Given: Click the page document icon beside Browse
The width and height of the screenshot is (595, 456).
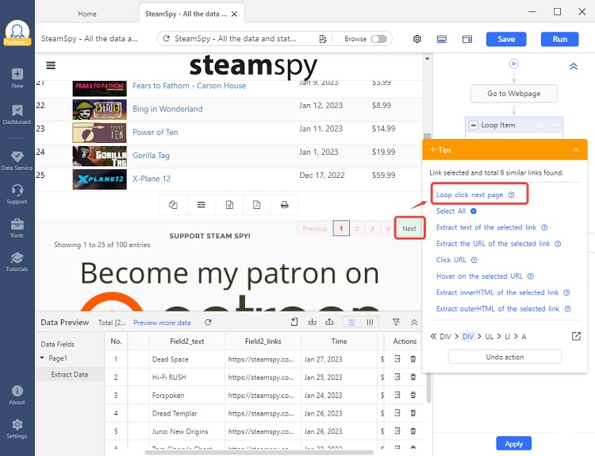Looking at the screenshot, I should point(323,39).
